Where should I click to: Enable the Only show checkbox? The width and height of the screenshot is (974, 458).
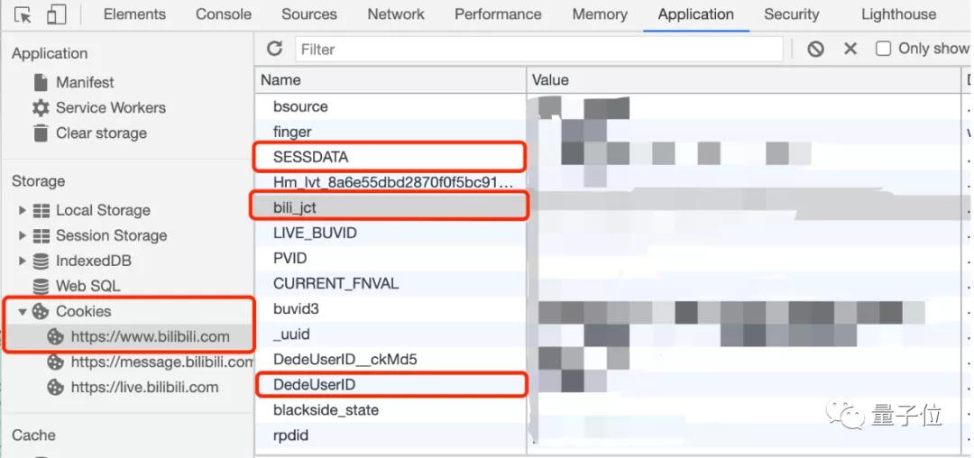884,49
